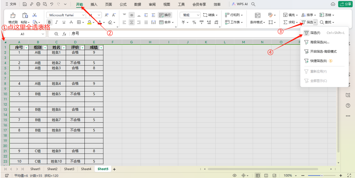The height and width of the screenshot is (178, 355).
Task: Click the green 分享 share button
Action: coord(345,4)
